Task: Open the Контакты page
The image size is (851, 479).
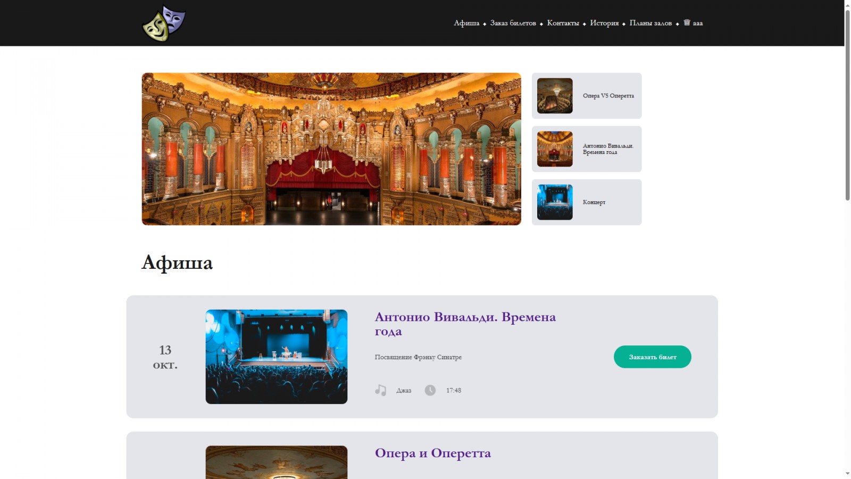Action: [x=563, y=23]
